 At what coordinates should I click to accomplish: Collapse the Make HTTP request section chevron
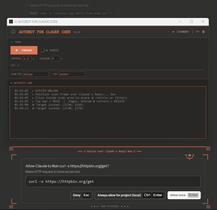27,5
